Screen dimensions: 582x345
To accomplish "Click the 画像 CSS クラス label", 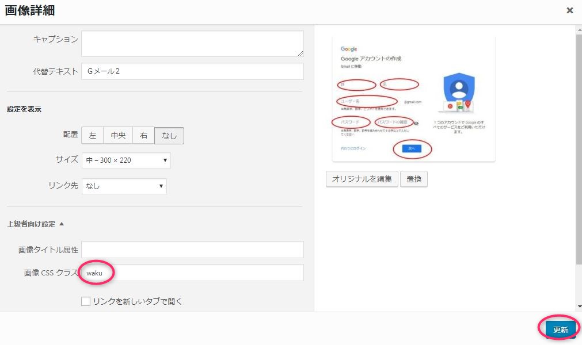I will [x=51, y=273].
